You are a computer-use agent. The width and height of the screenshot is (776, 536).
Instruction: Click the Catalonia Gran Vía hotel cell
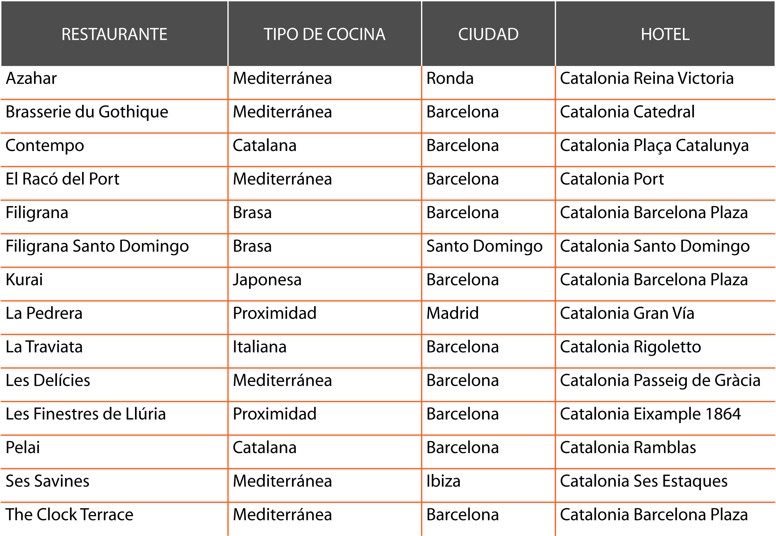[x=627, y=313]
